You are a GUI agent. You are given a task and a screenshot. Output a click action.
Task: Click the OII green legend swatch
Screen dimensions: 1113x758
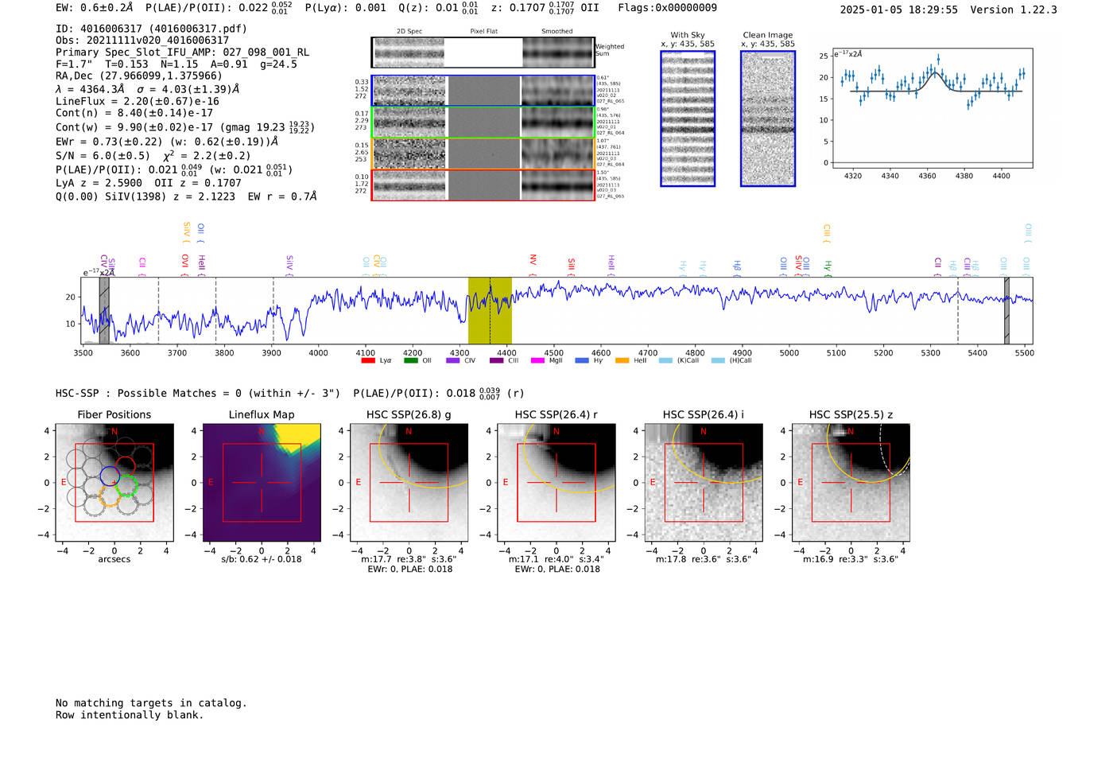pyautogui.click(x=410, y=360)
